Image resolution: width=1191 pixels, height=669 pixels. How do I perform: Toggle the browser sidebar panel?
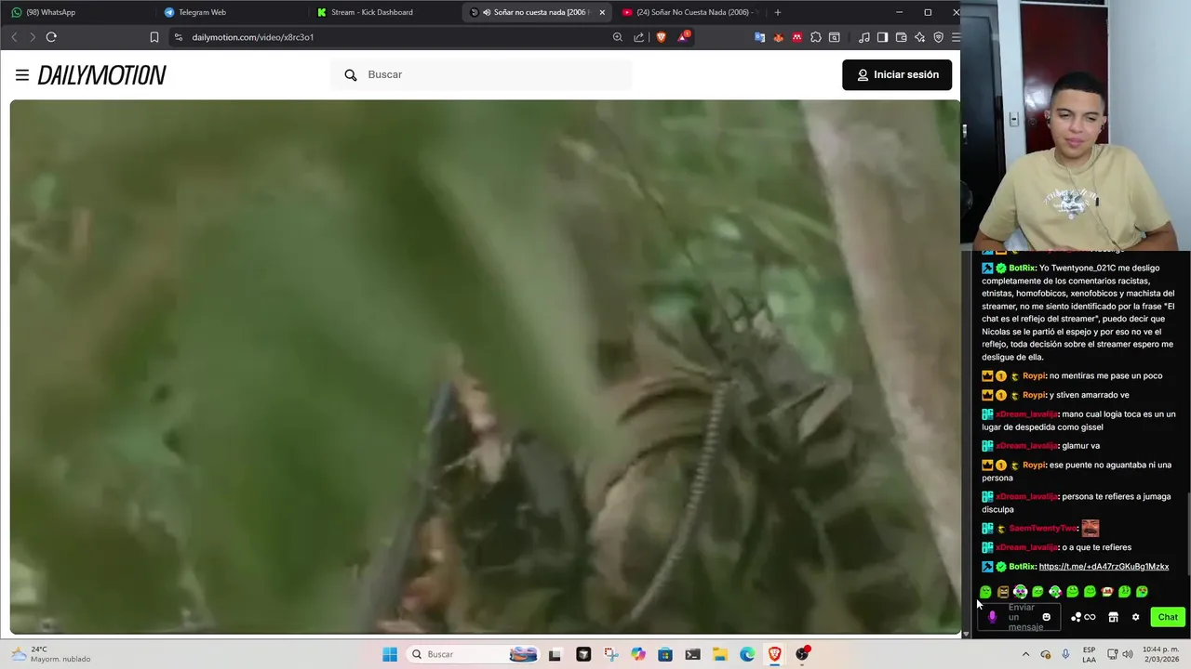882,37
